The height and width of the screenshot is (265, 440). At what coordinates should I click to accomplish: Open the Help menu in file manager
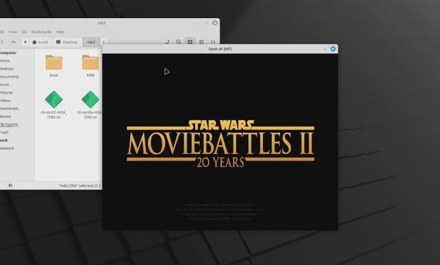60,32
